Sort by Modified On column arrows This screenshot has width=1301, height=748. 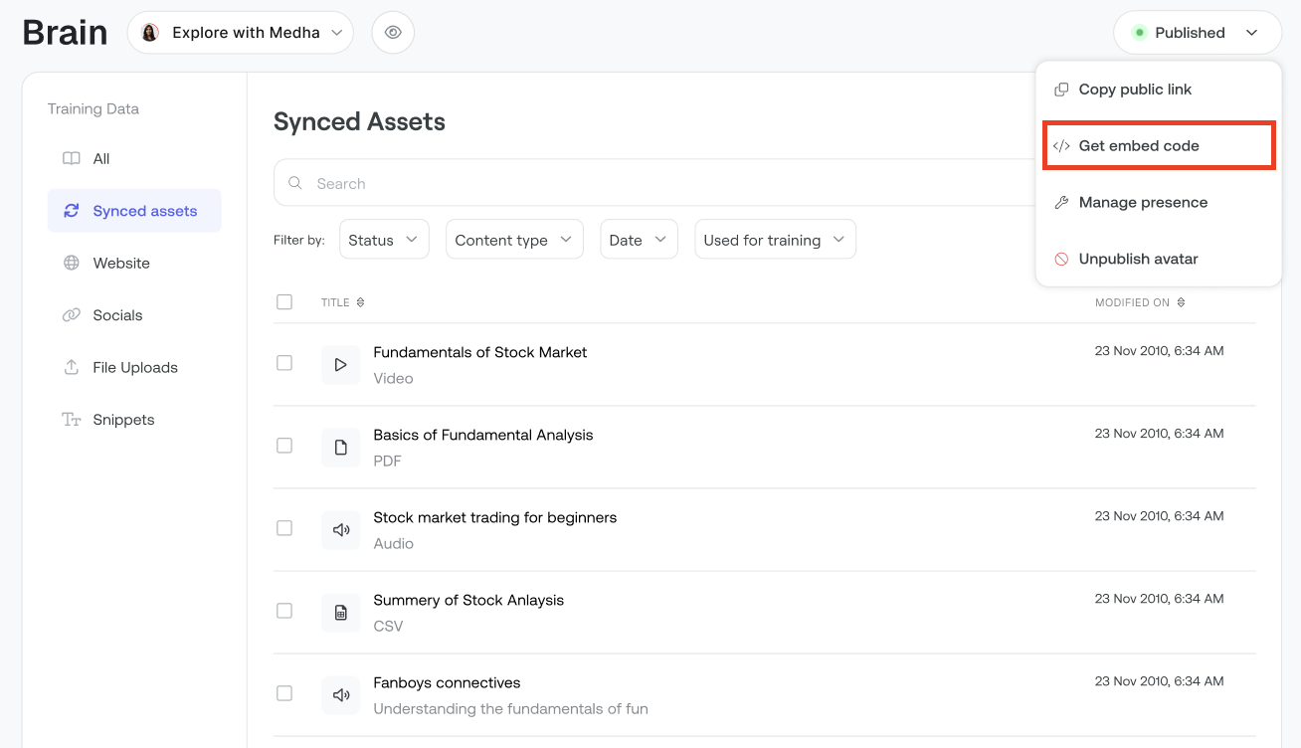(1181, 302)
